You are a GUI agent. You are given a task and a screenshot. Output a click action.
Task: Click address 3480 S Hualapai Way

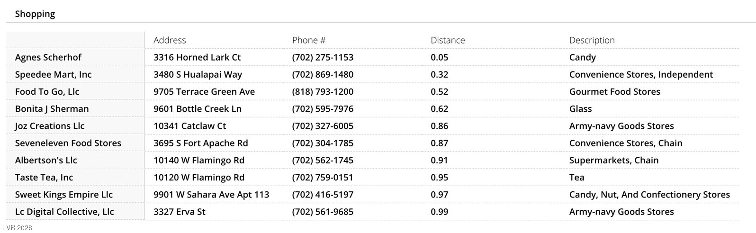(198, 74)
